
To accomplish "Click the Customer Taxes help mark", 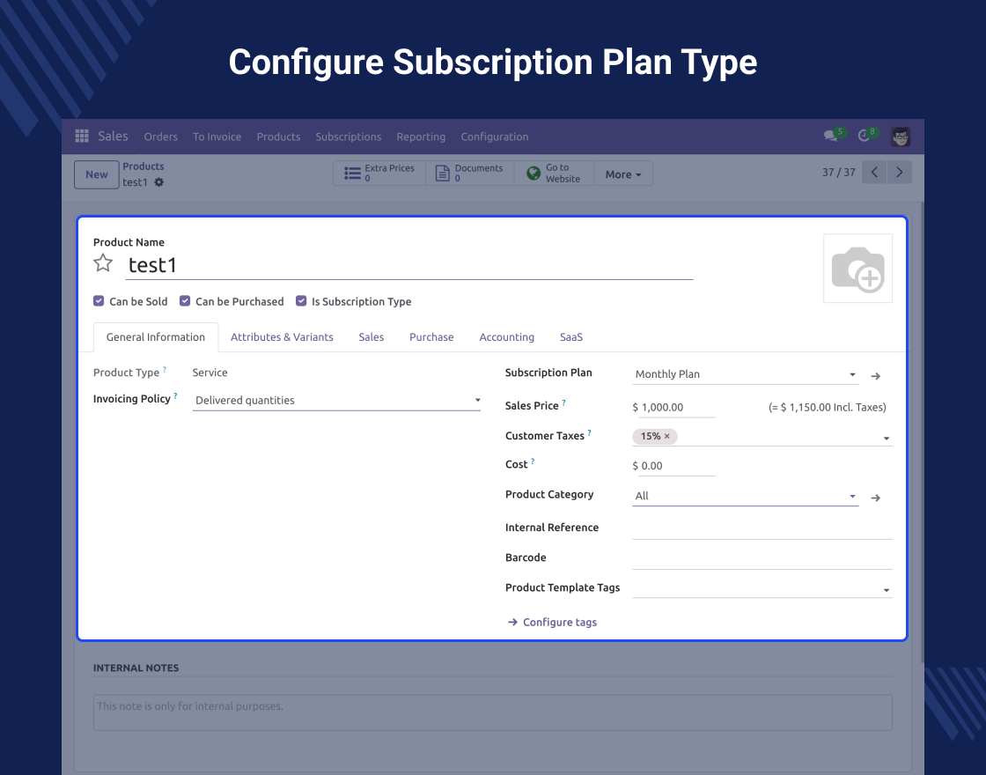I will [589, 433].
